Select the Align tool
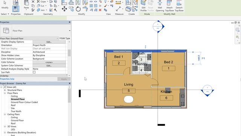This screenshot has width=241, height=136. [x=64, y=2]
